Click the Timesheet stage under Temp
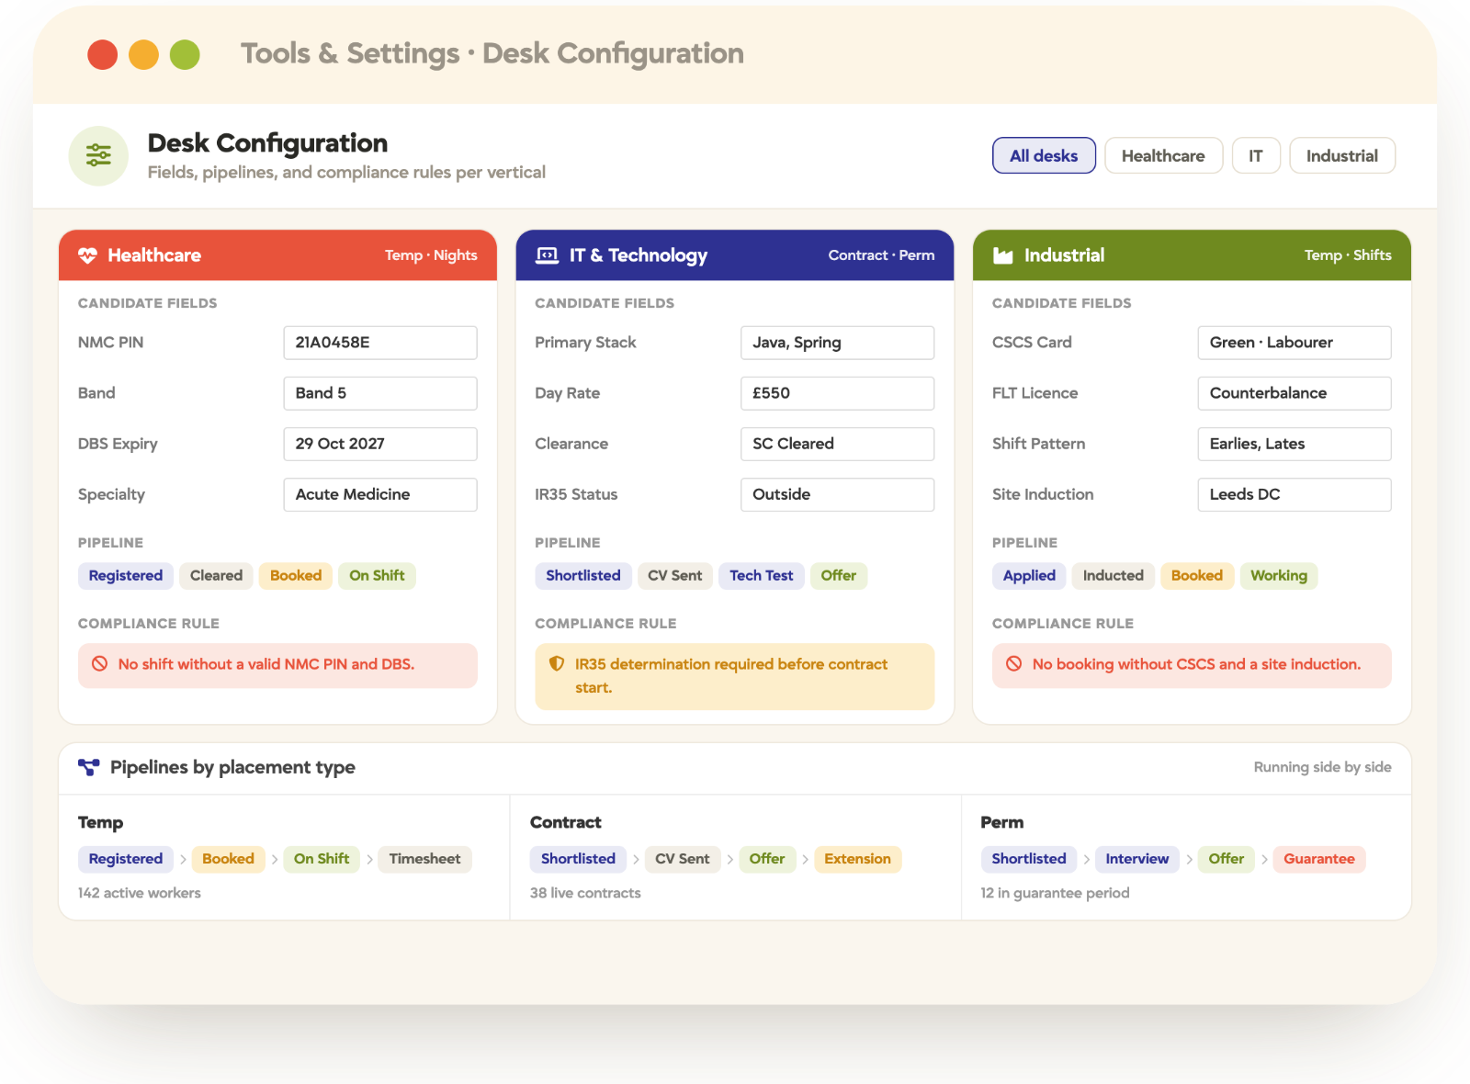The image size is (1470, 1084). (x=424, y=859)
